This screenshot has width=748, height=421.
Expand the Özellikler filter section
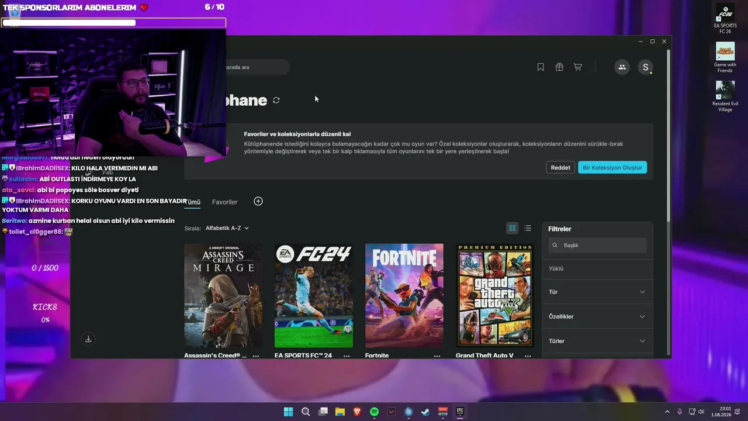pyautogui.click(x=597, y=316)
